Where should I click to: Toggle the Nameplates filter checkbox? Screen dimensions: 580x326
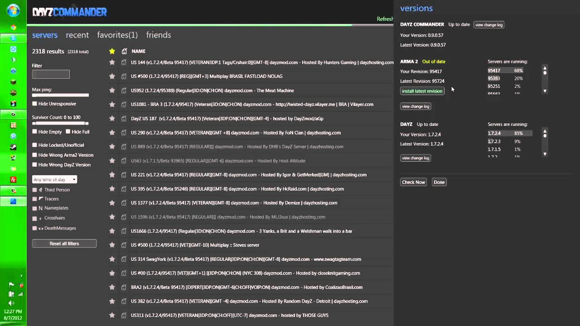[x=34, y=208]
